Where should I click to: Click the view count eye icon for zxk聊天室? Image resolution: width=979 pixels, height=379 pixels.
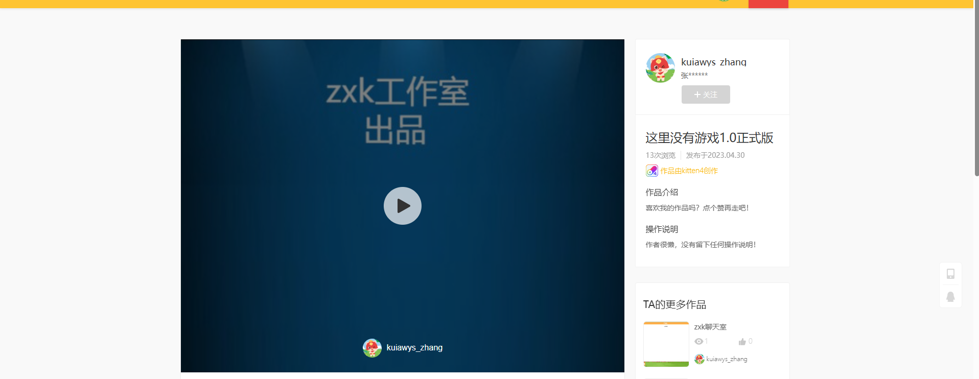(698, 341)
